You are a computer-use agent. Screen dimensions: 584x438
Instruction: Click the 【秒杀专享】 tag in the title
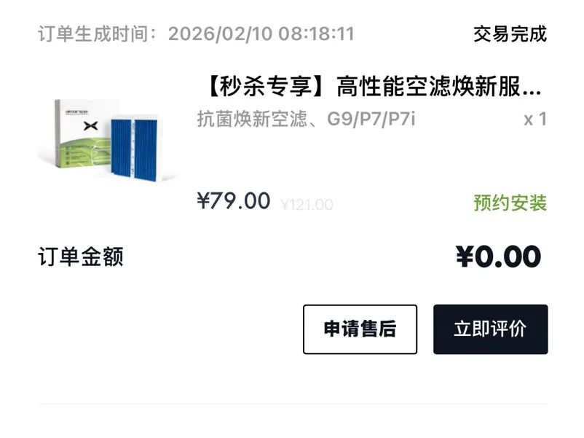pyautogui.click(x=265, y=87)
